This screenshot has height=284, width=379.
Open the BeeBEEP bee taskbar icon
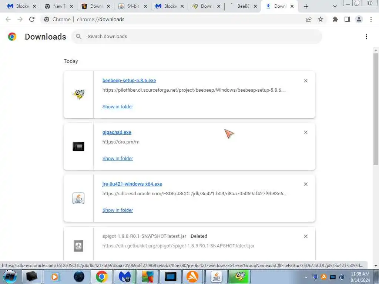240,277
